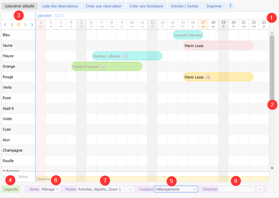Select the Laurent Villeneuve reservation bar
Screen dimensions: 279x198
click(x=188, y=35)
